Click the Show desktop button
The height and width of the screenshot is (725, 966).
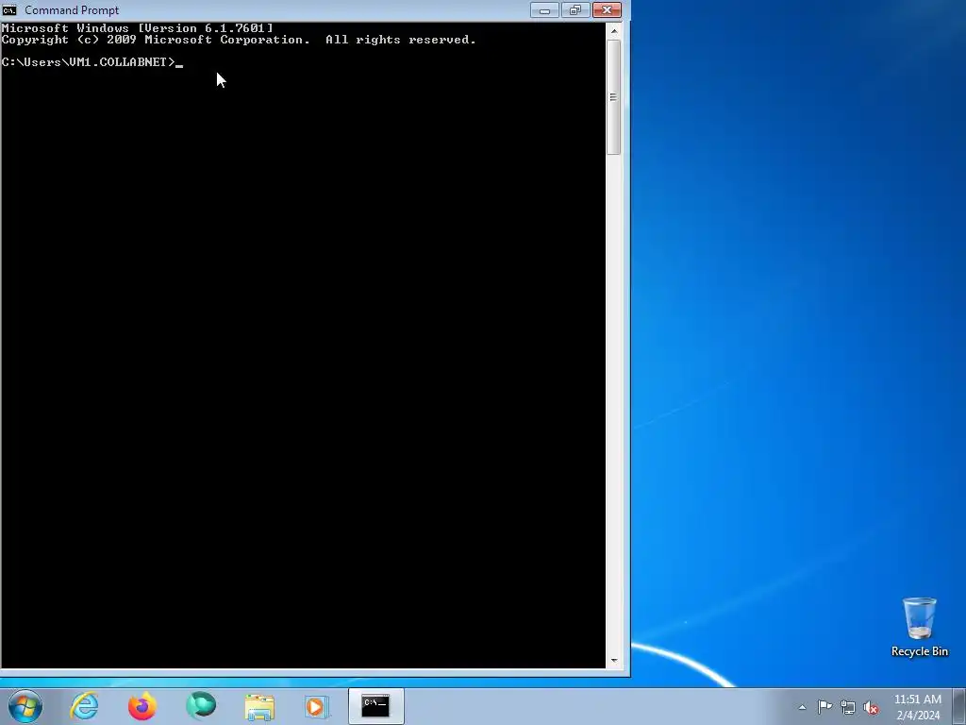(959, 706)
